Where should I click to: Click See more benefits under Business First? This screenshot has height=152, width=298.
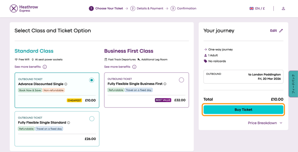click(x=117, y=67)
